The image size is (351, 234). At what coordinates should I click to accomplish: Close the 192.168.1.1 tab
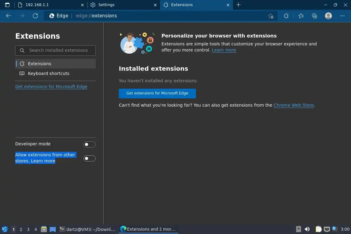82,5
